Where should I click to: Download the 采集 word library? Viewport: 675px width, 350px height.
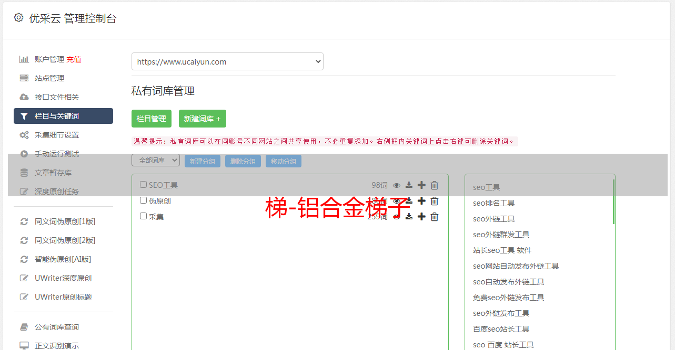click(409, 217)
